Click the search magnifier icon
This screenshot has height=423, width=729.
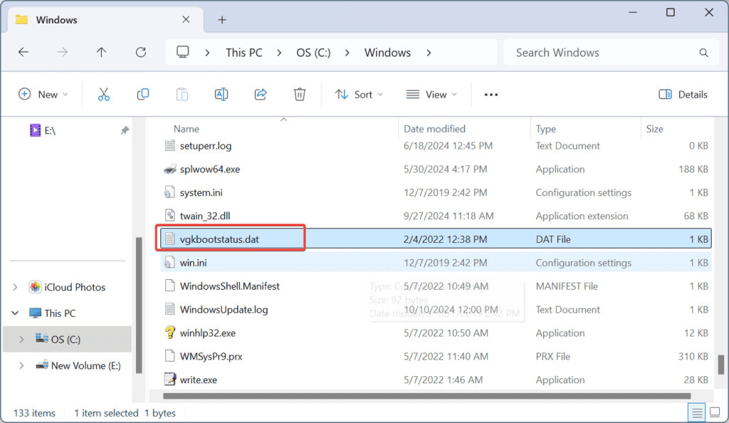click(x=704, y=53)
